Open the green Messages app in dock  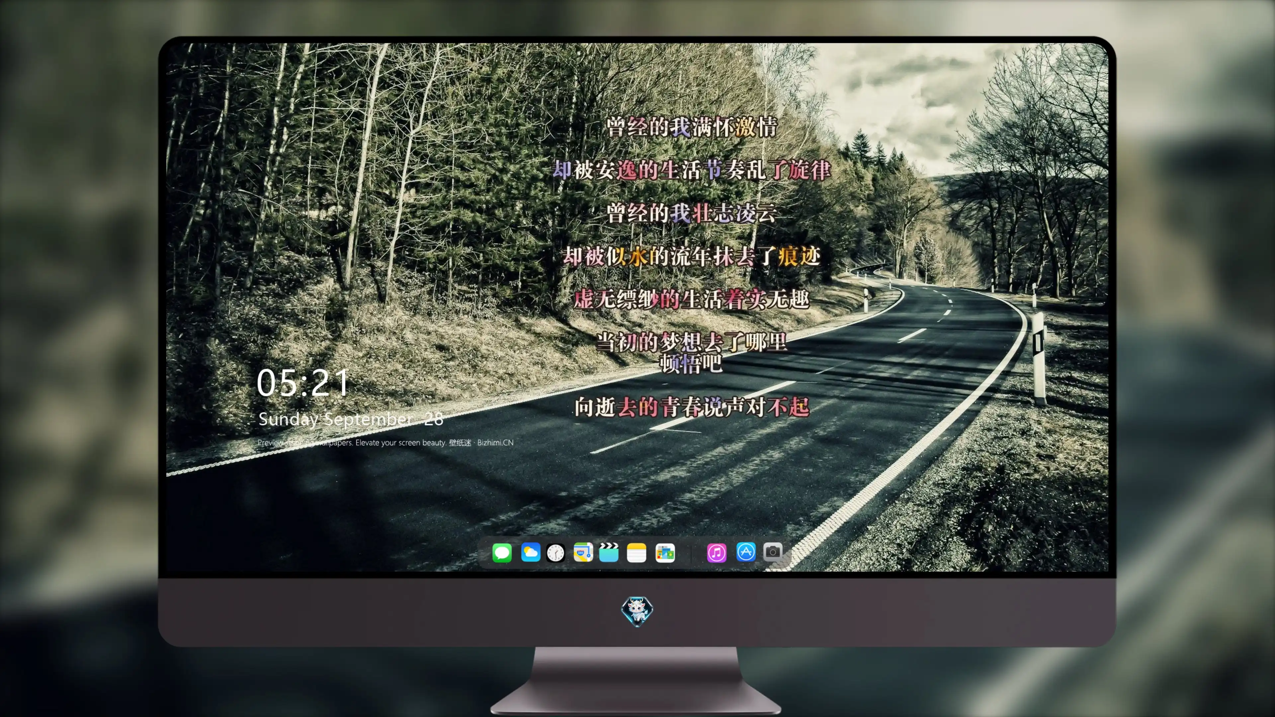click(x=502, y=552)
